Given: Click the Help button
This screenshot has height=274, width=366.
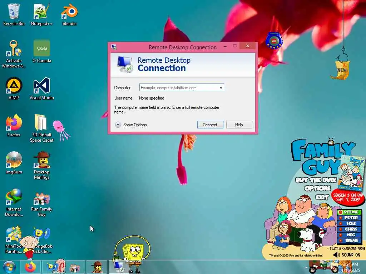Looking at the screenshot, I should 239,125.
